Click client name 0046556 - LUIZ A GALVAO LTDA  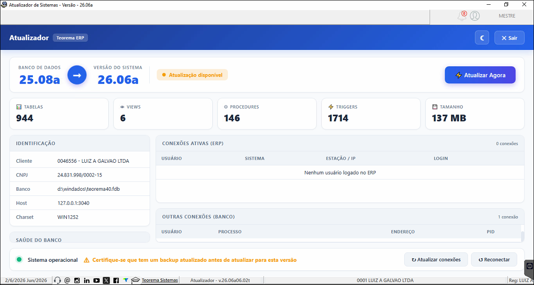[93, 161]
